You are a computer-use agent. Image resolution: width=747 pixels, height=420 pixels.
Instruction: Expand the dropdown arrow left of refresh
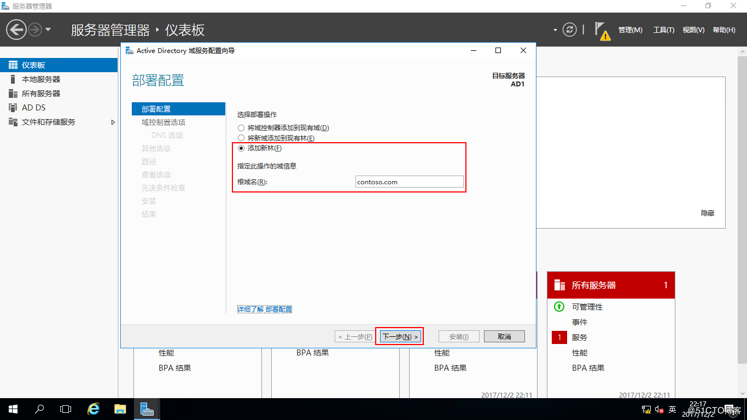point(555,30)
